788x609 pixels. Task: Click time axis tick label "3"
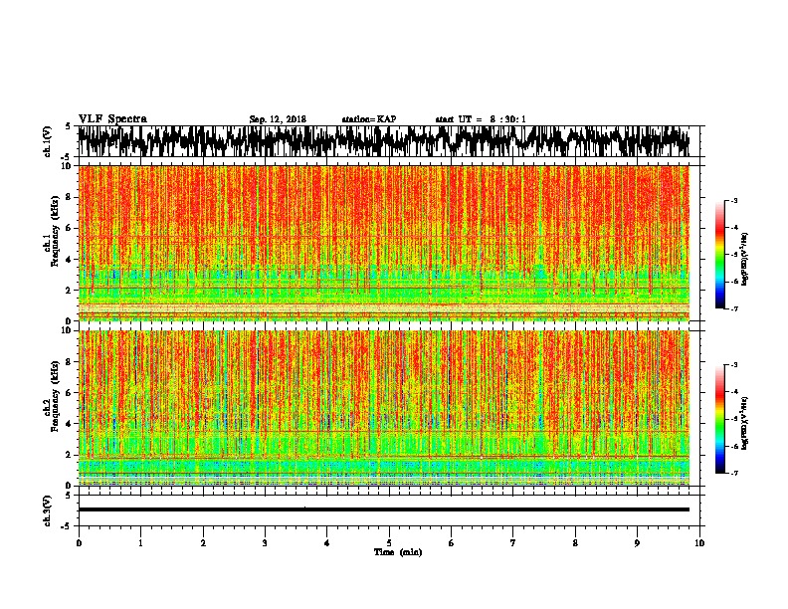coord(265,543)
